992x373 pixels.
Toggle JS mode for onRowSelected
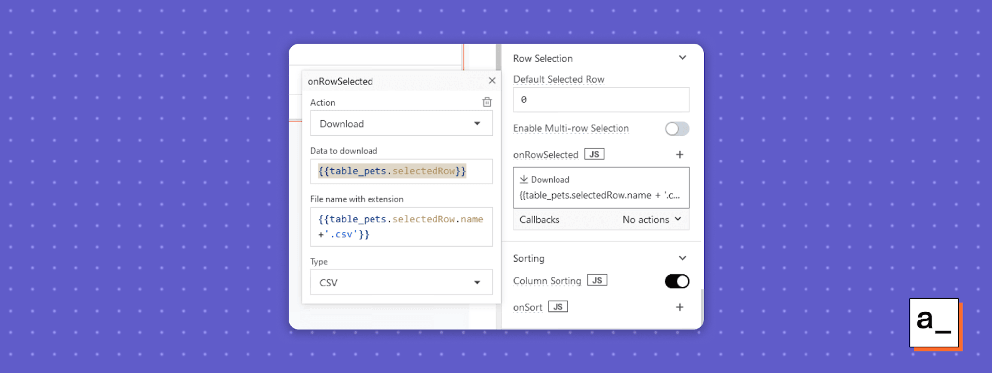pos(594,154)
